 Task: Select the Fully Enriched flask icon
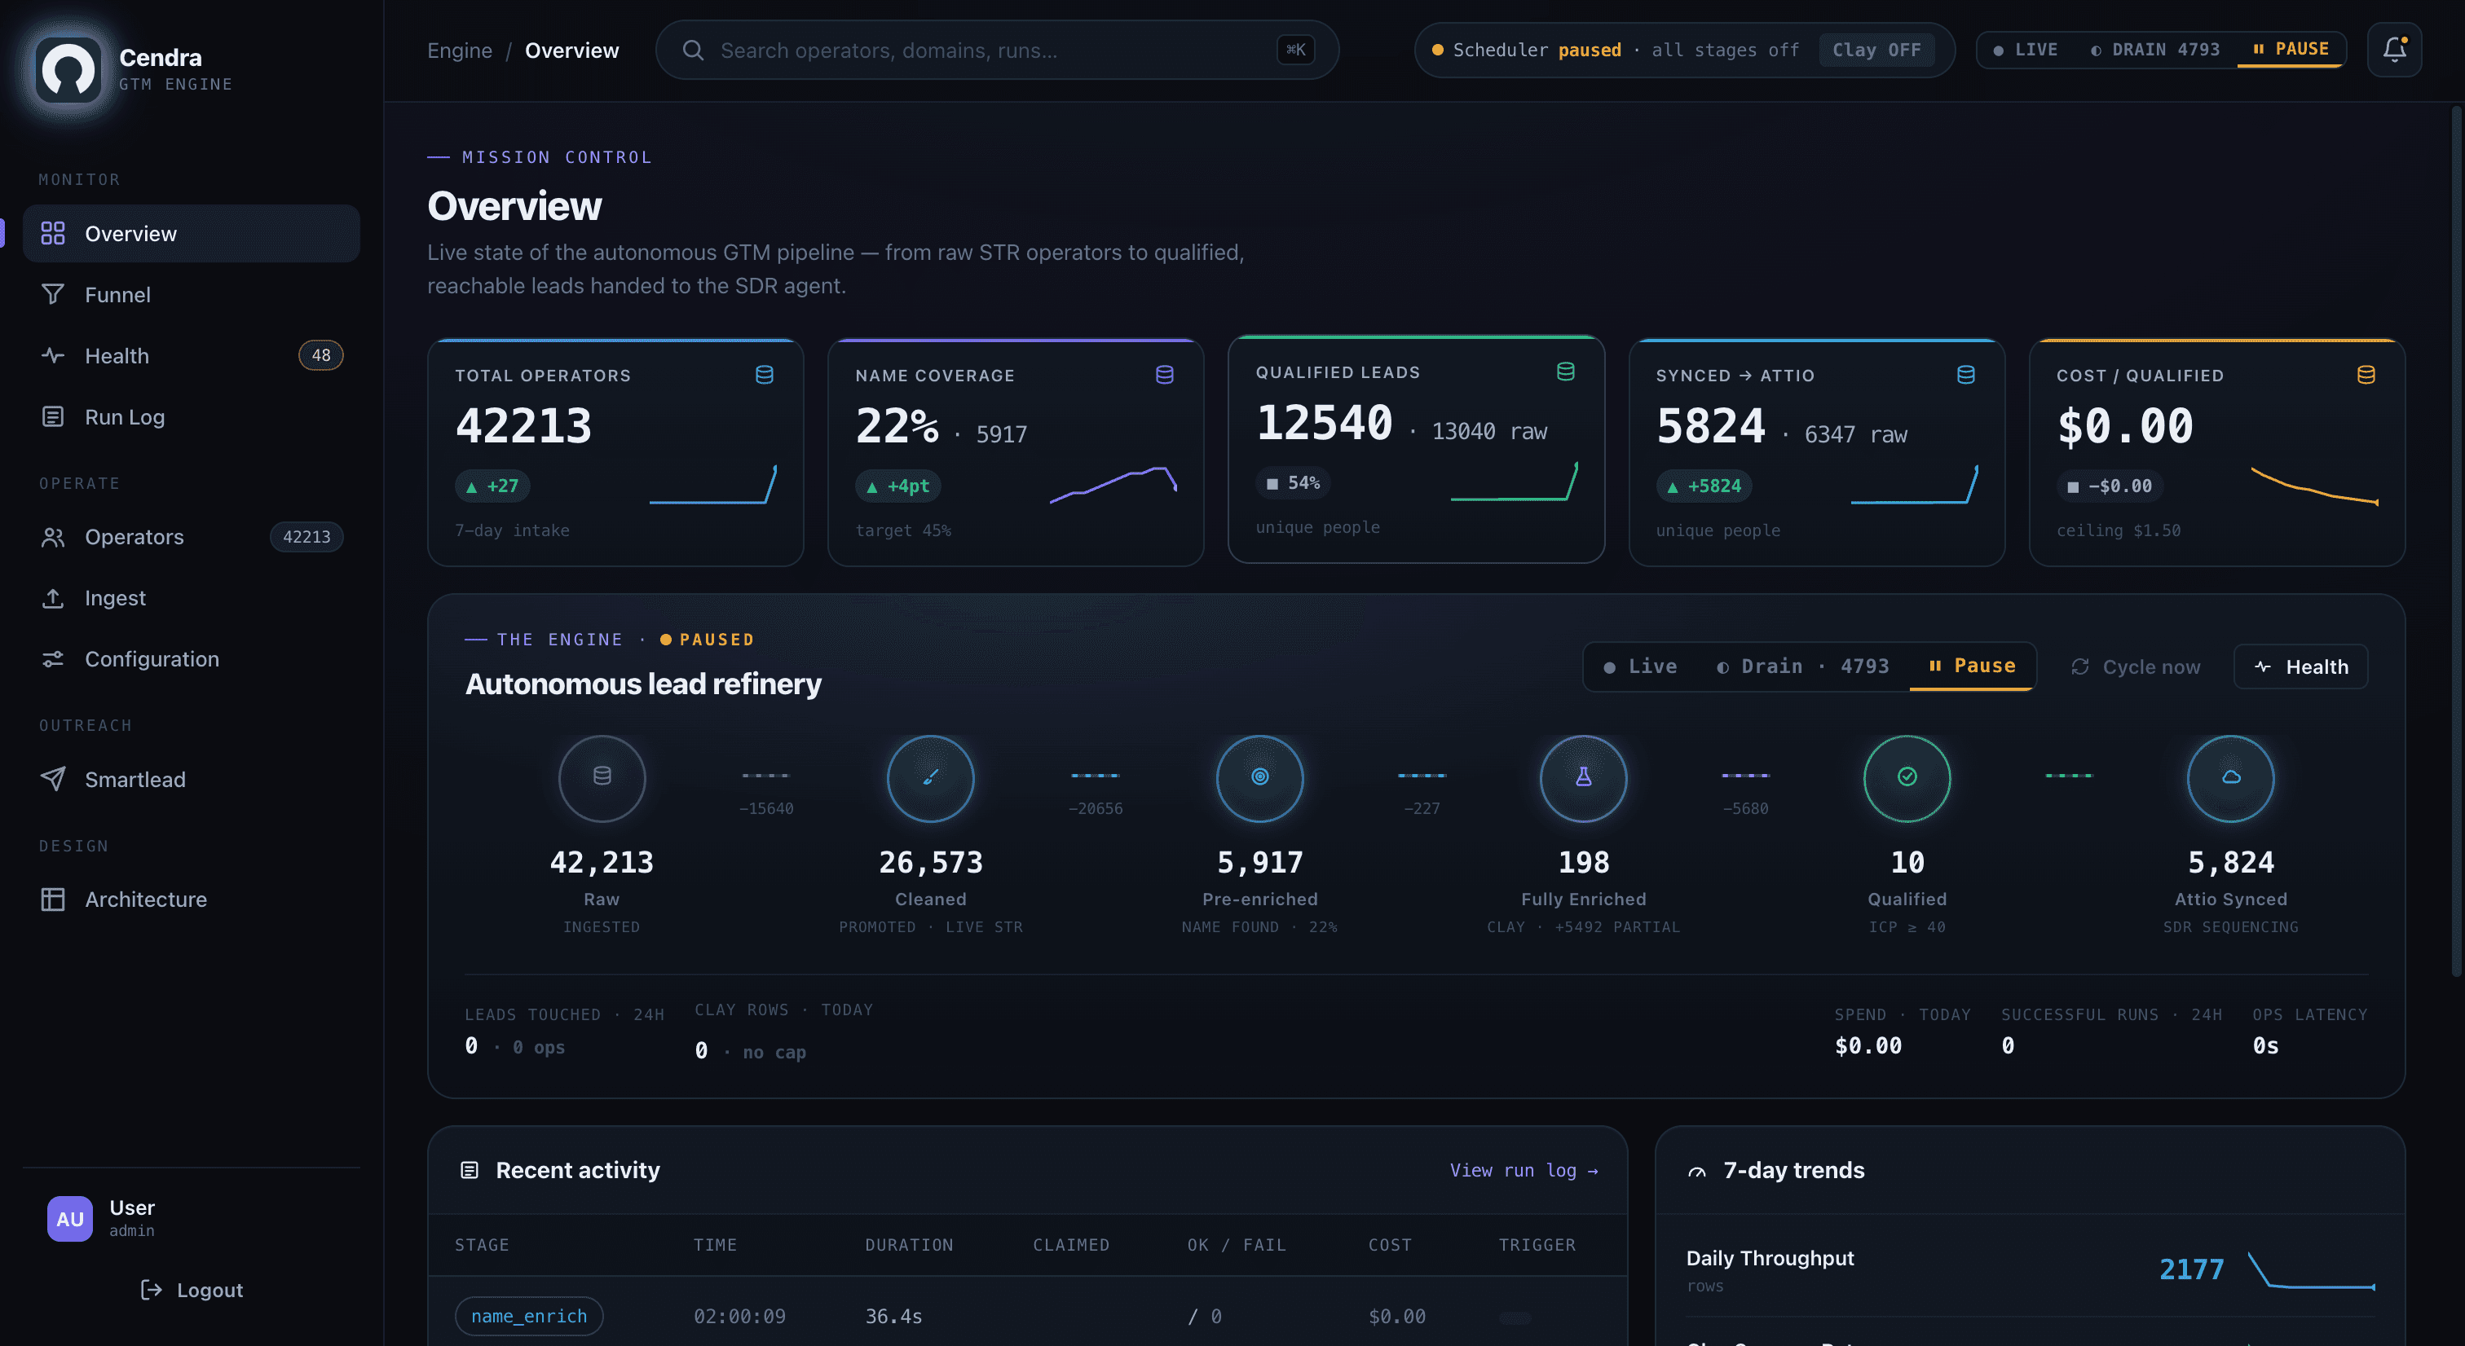coord(1584,778)
